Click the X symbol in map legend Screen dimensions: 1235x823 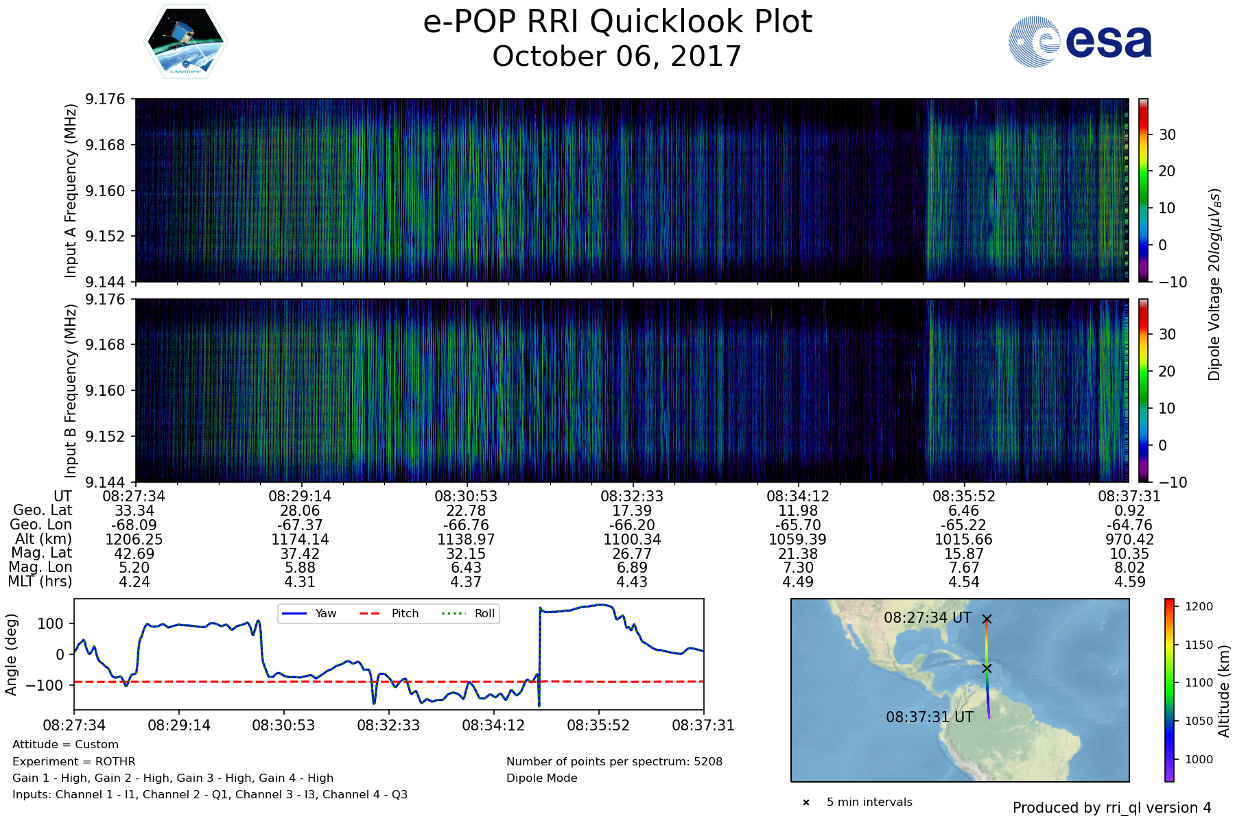[x=806, y=802]
